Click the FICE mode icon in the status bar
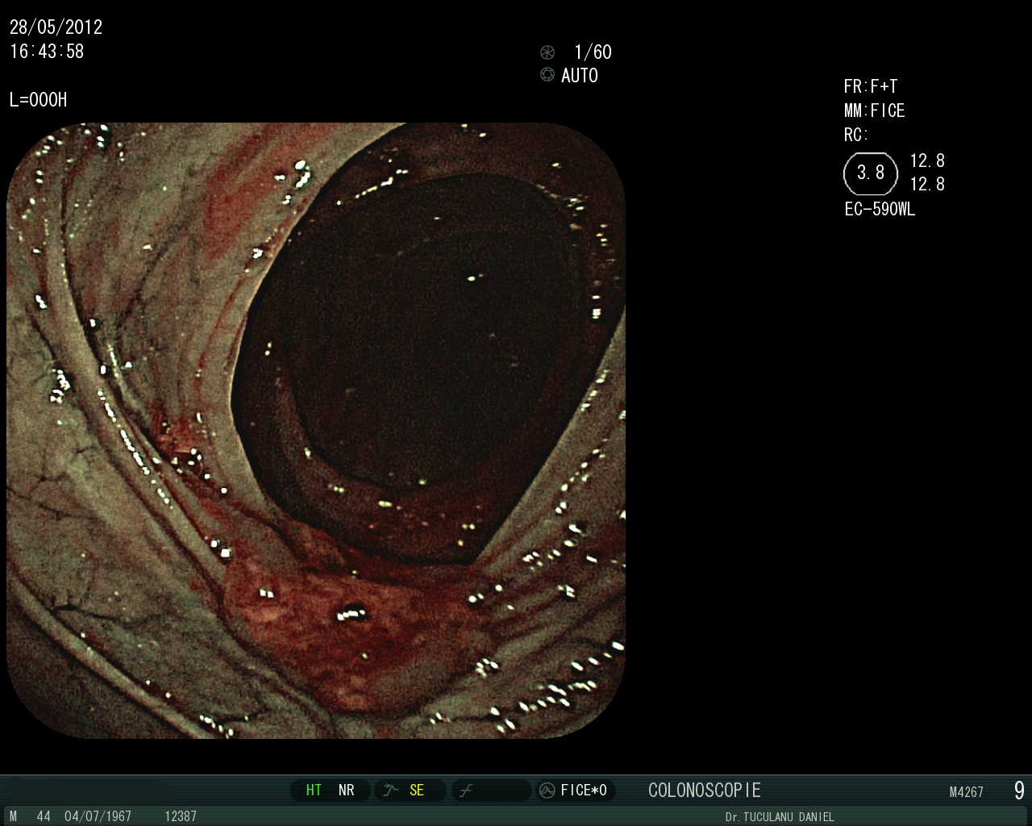The width and height of the screenshot is (1032, 826). click(547, 791)
